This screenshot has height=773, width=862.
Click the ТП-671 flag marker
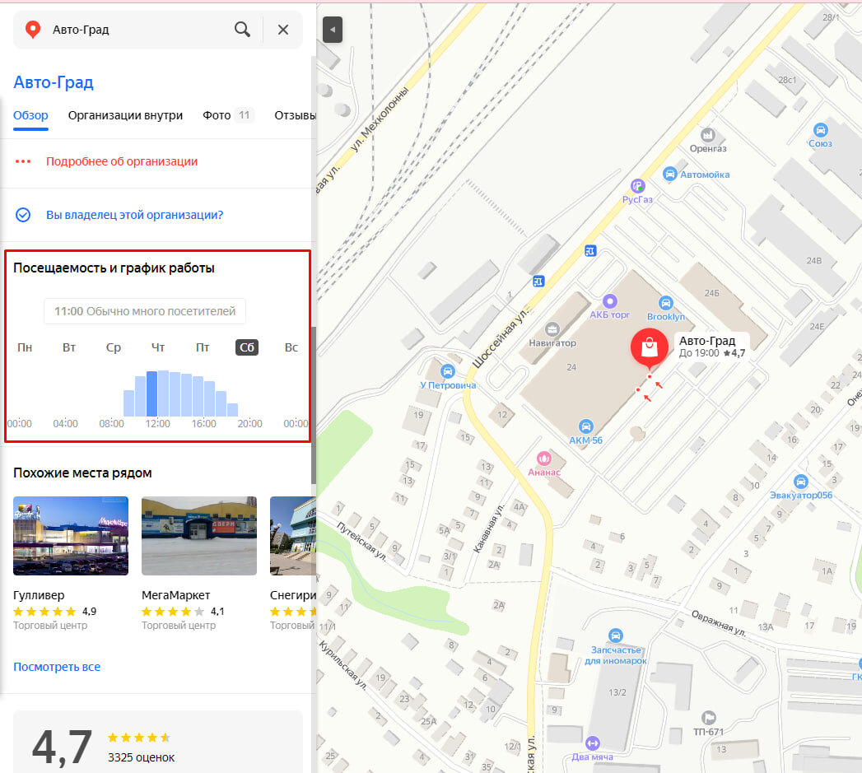tap(709, 718)
